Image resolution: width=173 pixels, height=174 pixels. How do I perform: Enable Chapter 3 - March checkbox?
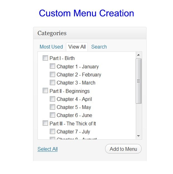coord(52,82)
